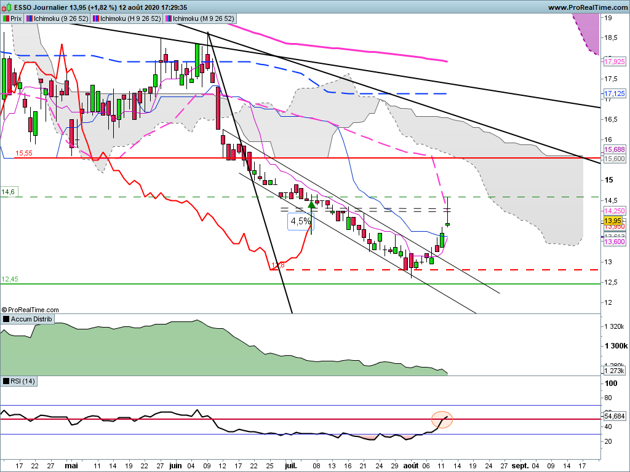Click the blue 17,125 price tag
The width and height of the screenshot is (630, 472).
(x=615, y=93)
